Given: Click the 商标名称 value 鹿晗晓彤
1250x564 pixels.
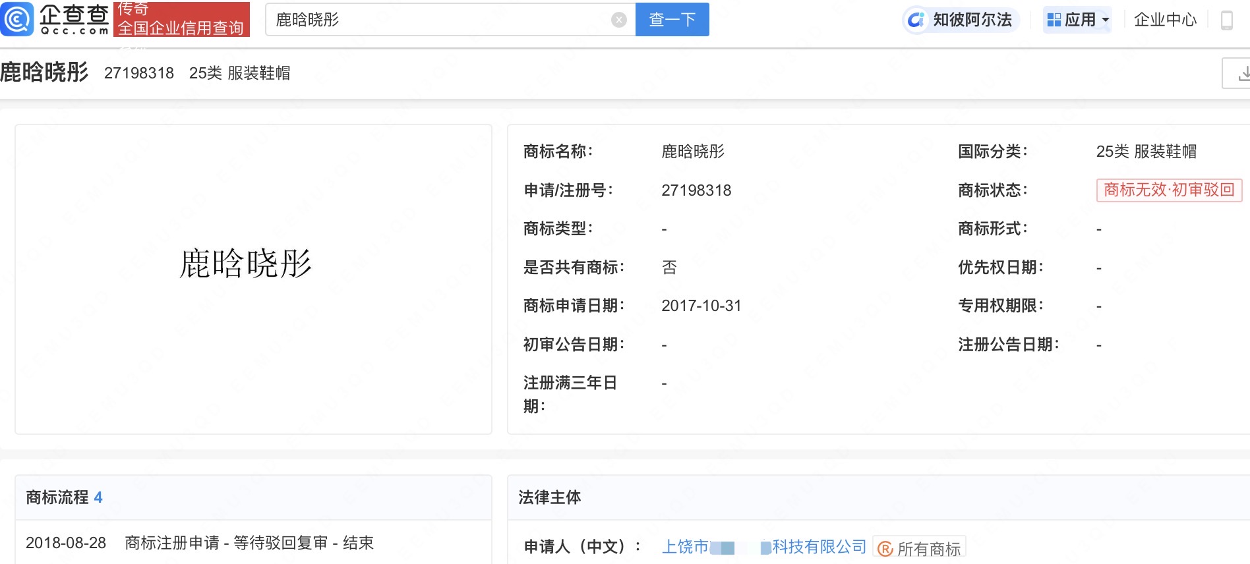Looking at the screenshot, I should (x=693, y=152).
